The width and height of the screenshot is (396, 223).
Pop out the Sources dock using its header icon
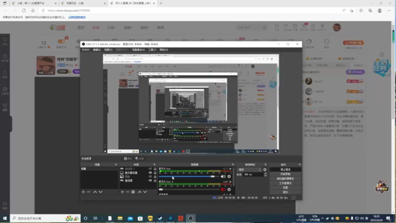tap(154, 165)
